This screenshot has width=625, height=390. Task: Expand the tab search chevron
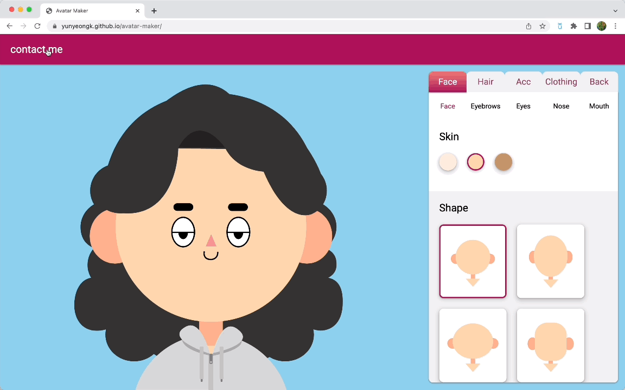[615, 11]
